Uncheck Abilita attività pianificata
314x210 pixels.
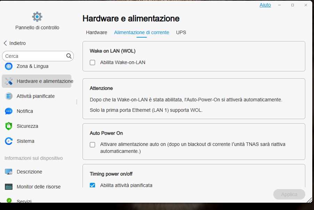(93, 185)
